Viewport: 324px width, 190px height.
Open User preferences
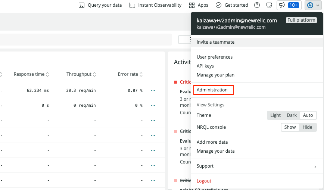pos(215,57)
